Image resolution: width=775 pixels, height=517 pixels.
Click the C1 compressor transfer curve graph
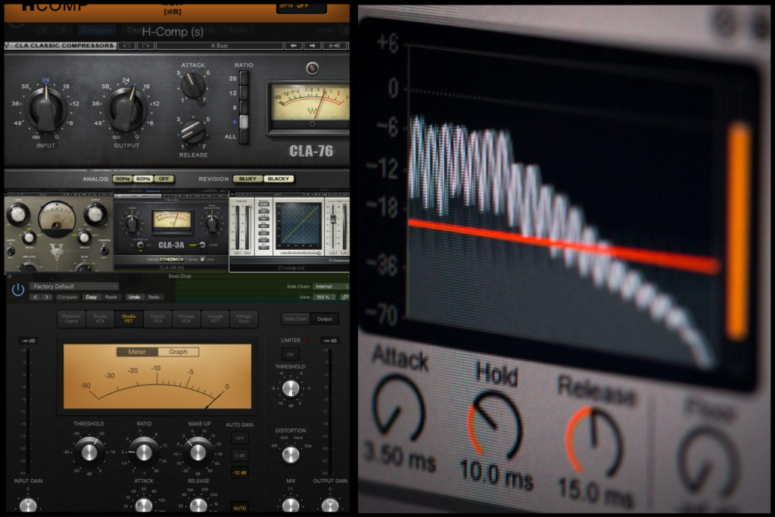298,225
